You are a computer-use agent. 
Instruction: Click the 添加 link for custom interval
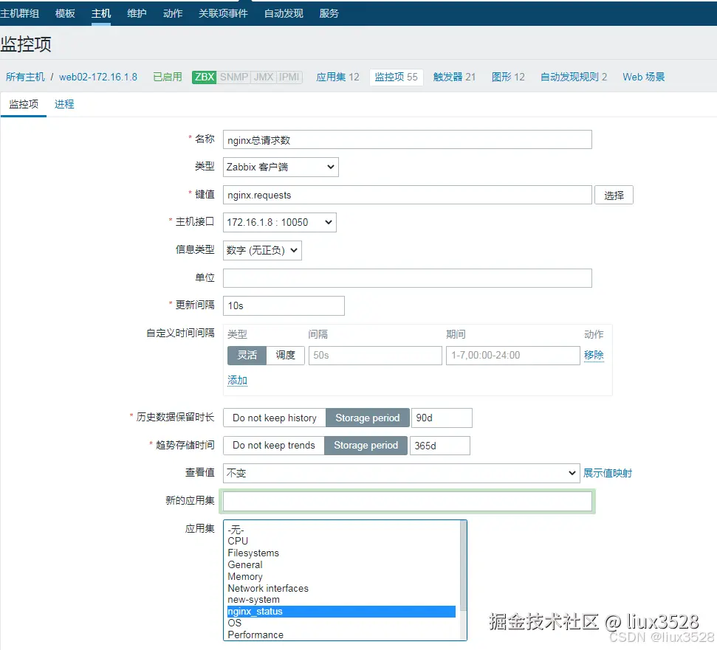click(237, 381)
